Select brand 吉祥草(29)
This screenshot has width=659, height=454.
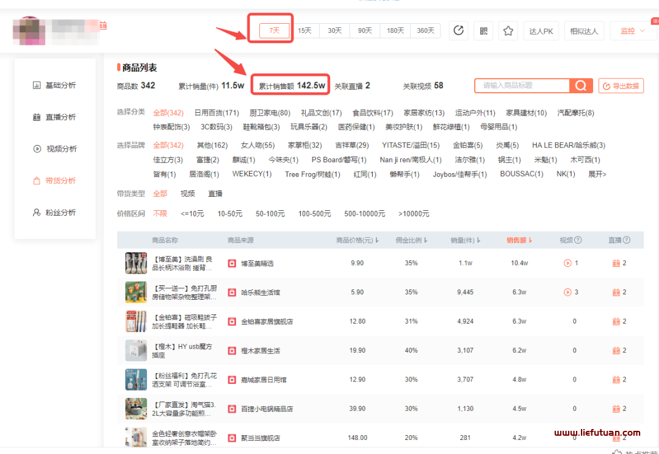tap(352, 145)
